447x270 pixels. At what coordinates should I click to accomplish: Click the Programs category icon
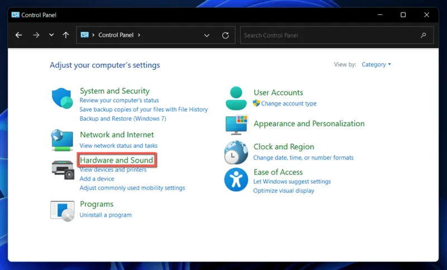point(62,210)
